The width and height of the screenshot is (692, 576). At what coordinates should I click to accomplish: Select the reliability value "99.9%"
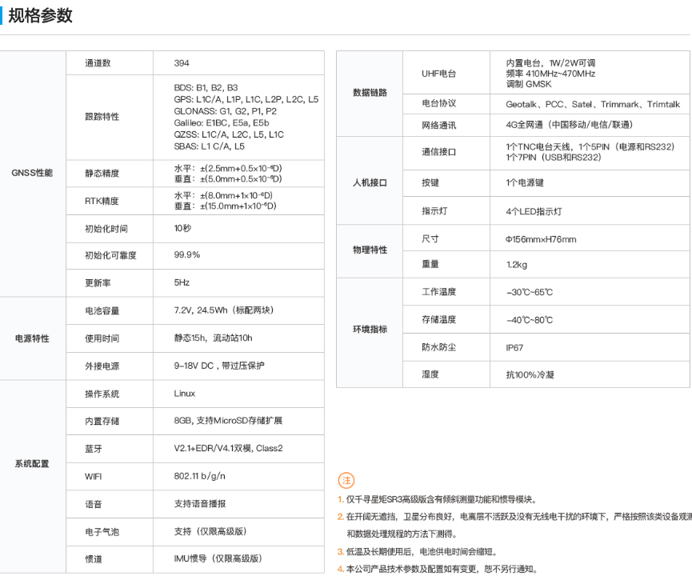186,254
